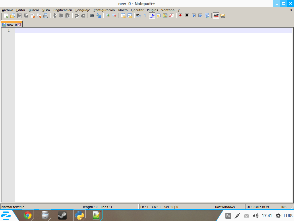The height and width of the screenshot is (221, 294).
Task: Open the Macro menu
Action: coord(123,10)
